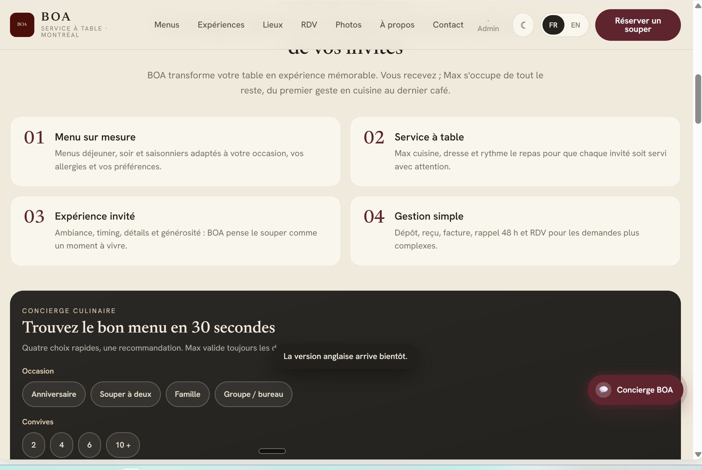The width and height of the screenshot is (702, 470).
Task: Open the Concierge BOA chat button
Action: 635,390
